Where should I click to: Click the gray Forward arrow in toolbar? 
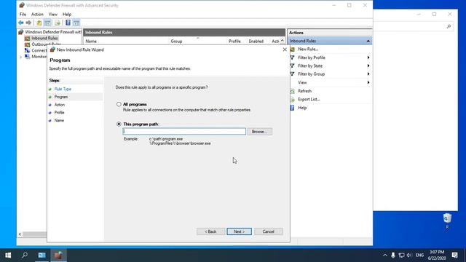pos(28,23)
